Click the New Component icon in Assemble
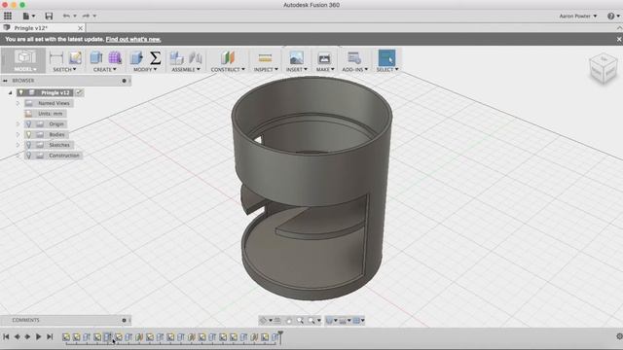 pyautogui.click(x=176, y=58)
